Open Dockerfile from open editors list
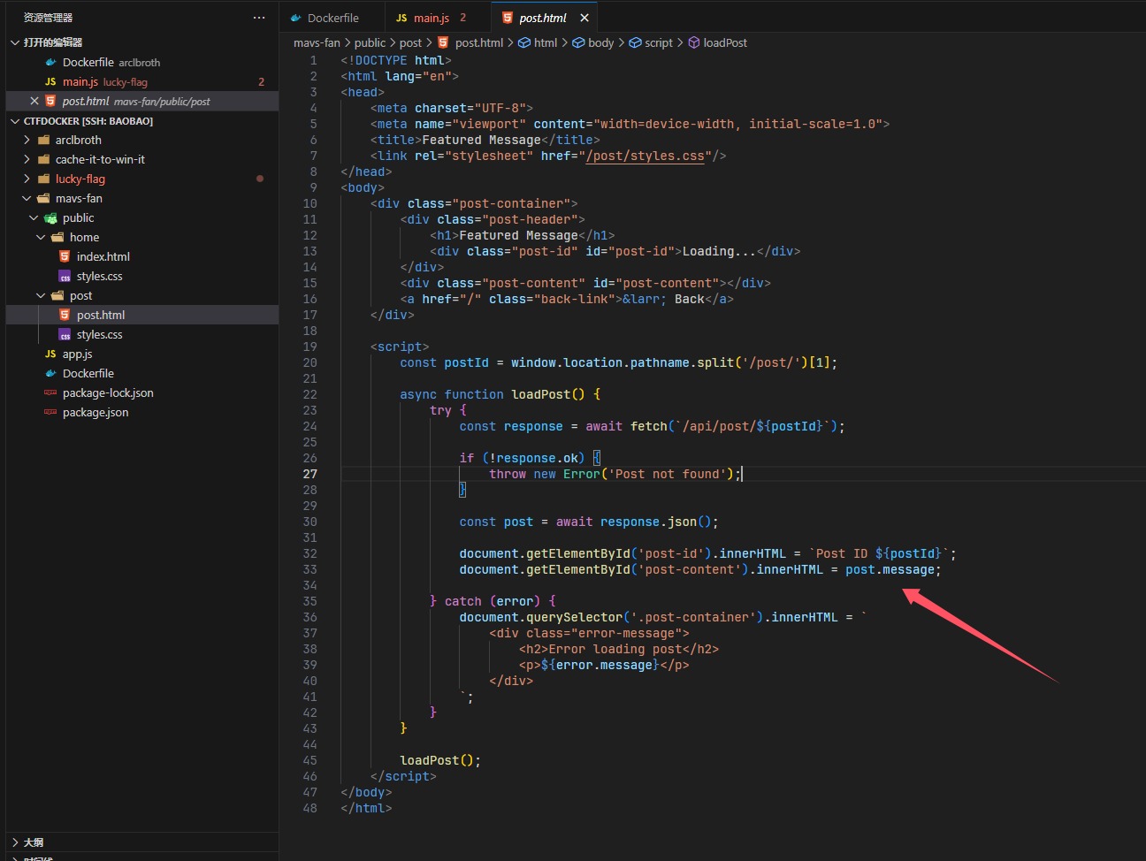This screenshot has width=1146, height=861. [88, 62]
